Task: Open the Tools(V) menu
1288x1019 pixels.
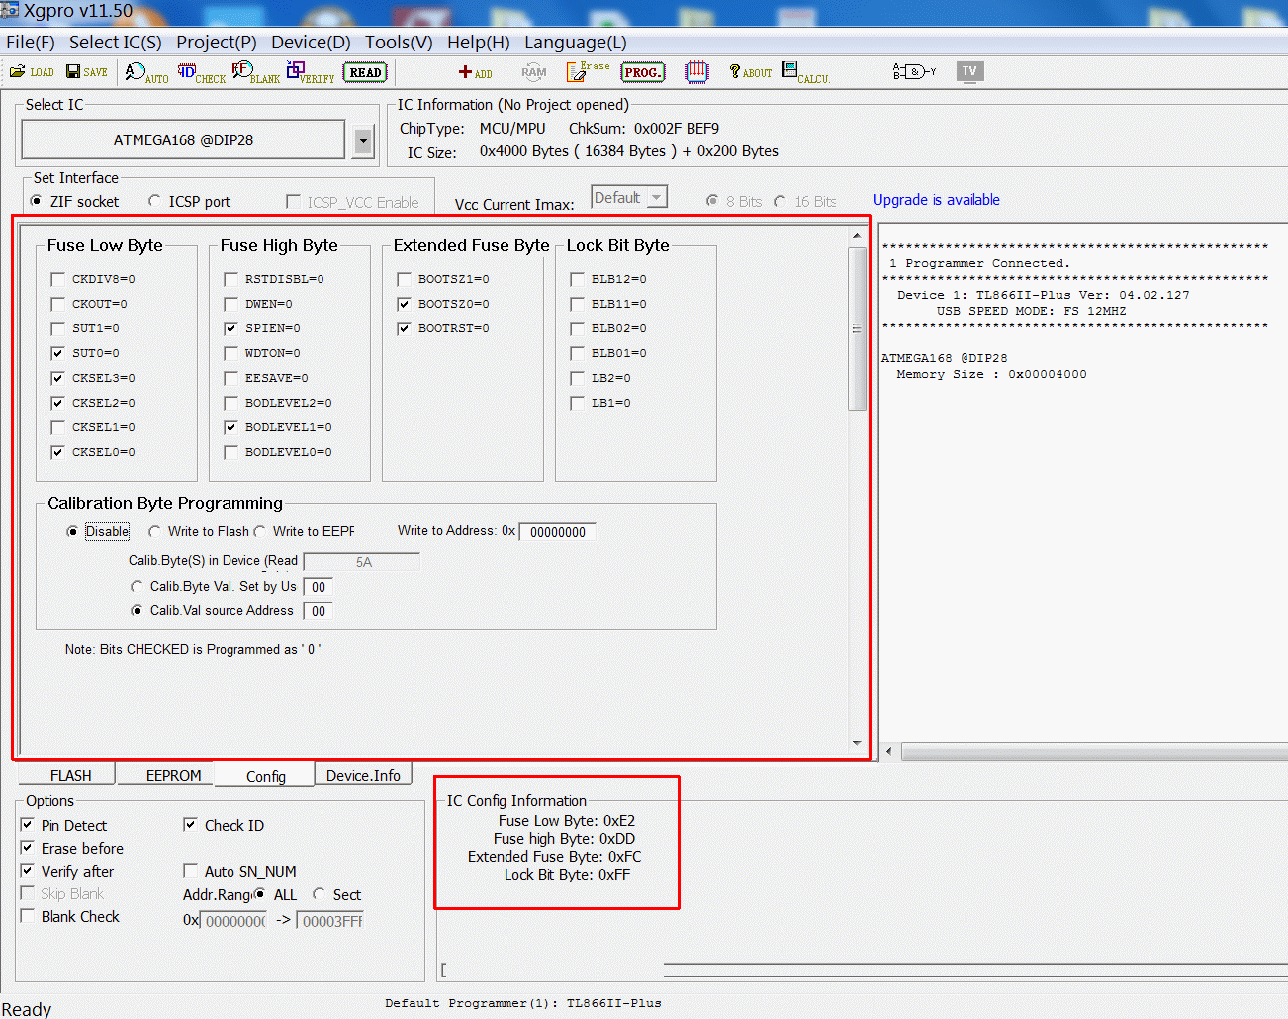Action: click(x=399, y=43)
